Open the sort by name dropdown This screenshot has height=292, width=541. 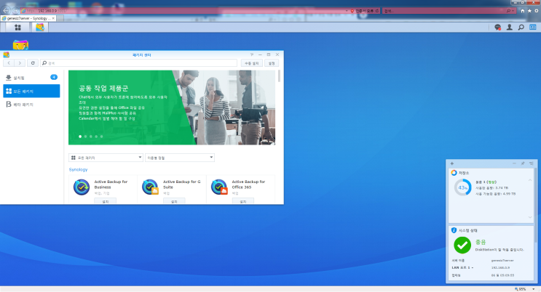(x=180, y=158)
